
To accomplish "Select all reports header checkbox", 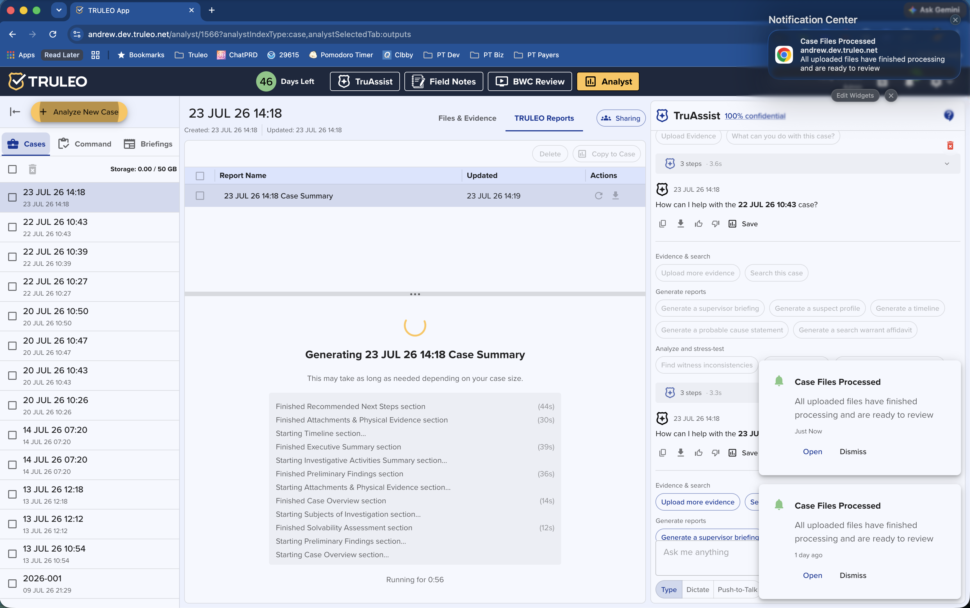I will coord(200,176).
